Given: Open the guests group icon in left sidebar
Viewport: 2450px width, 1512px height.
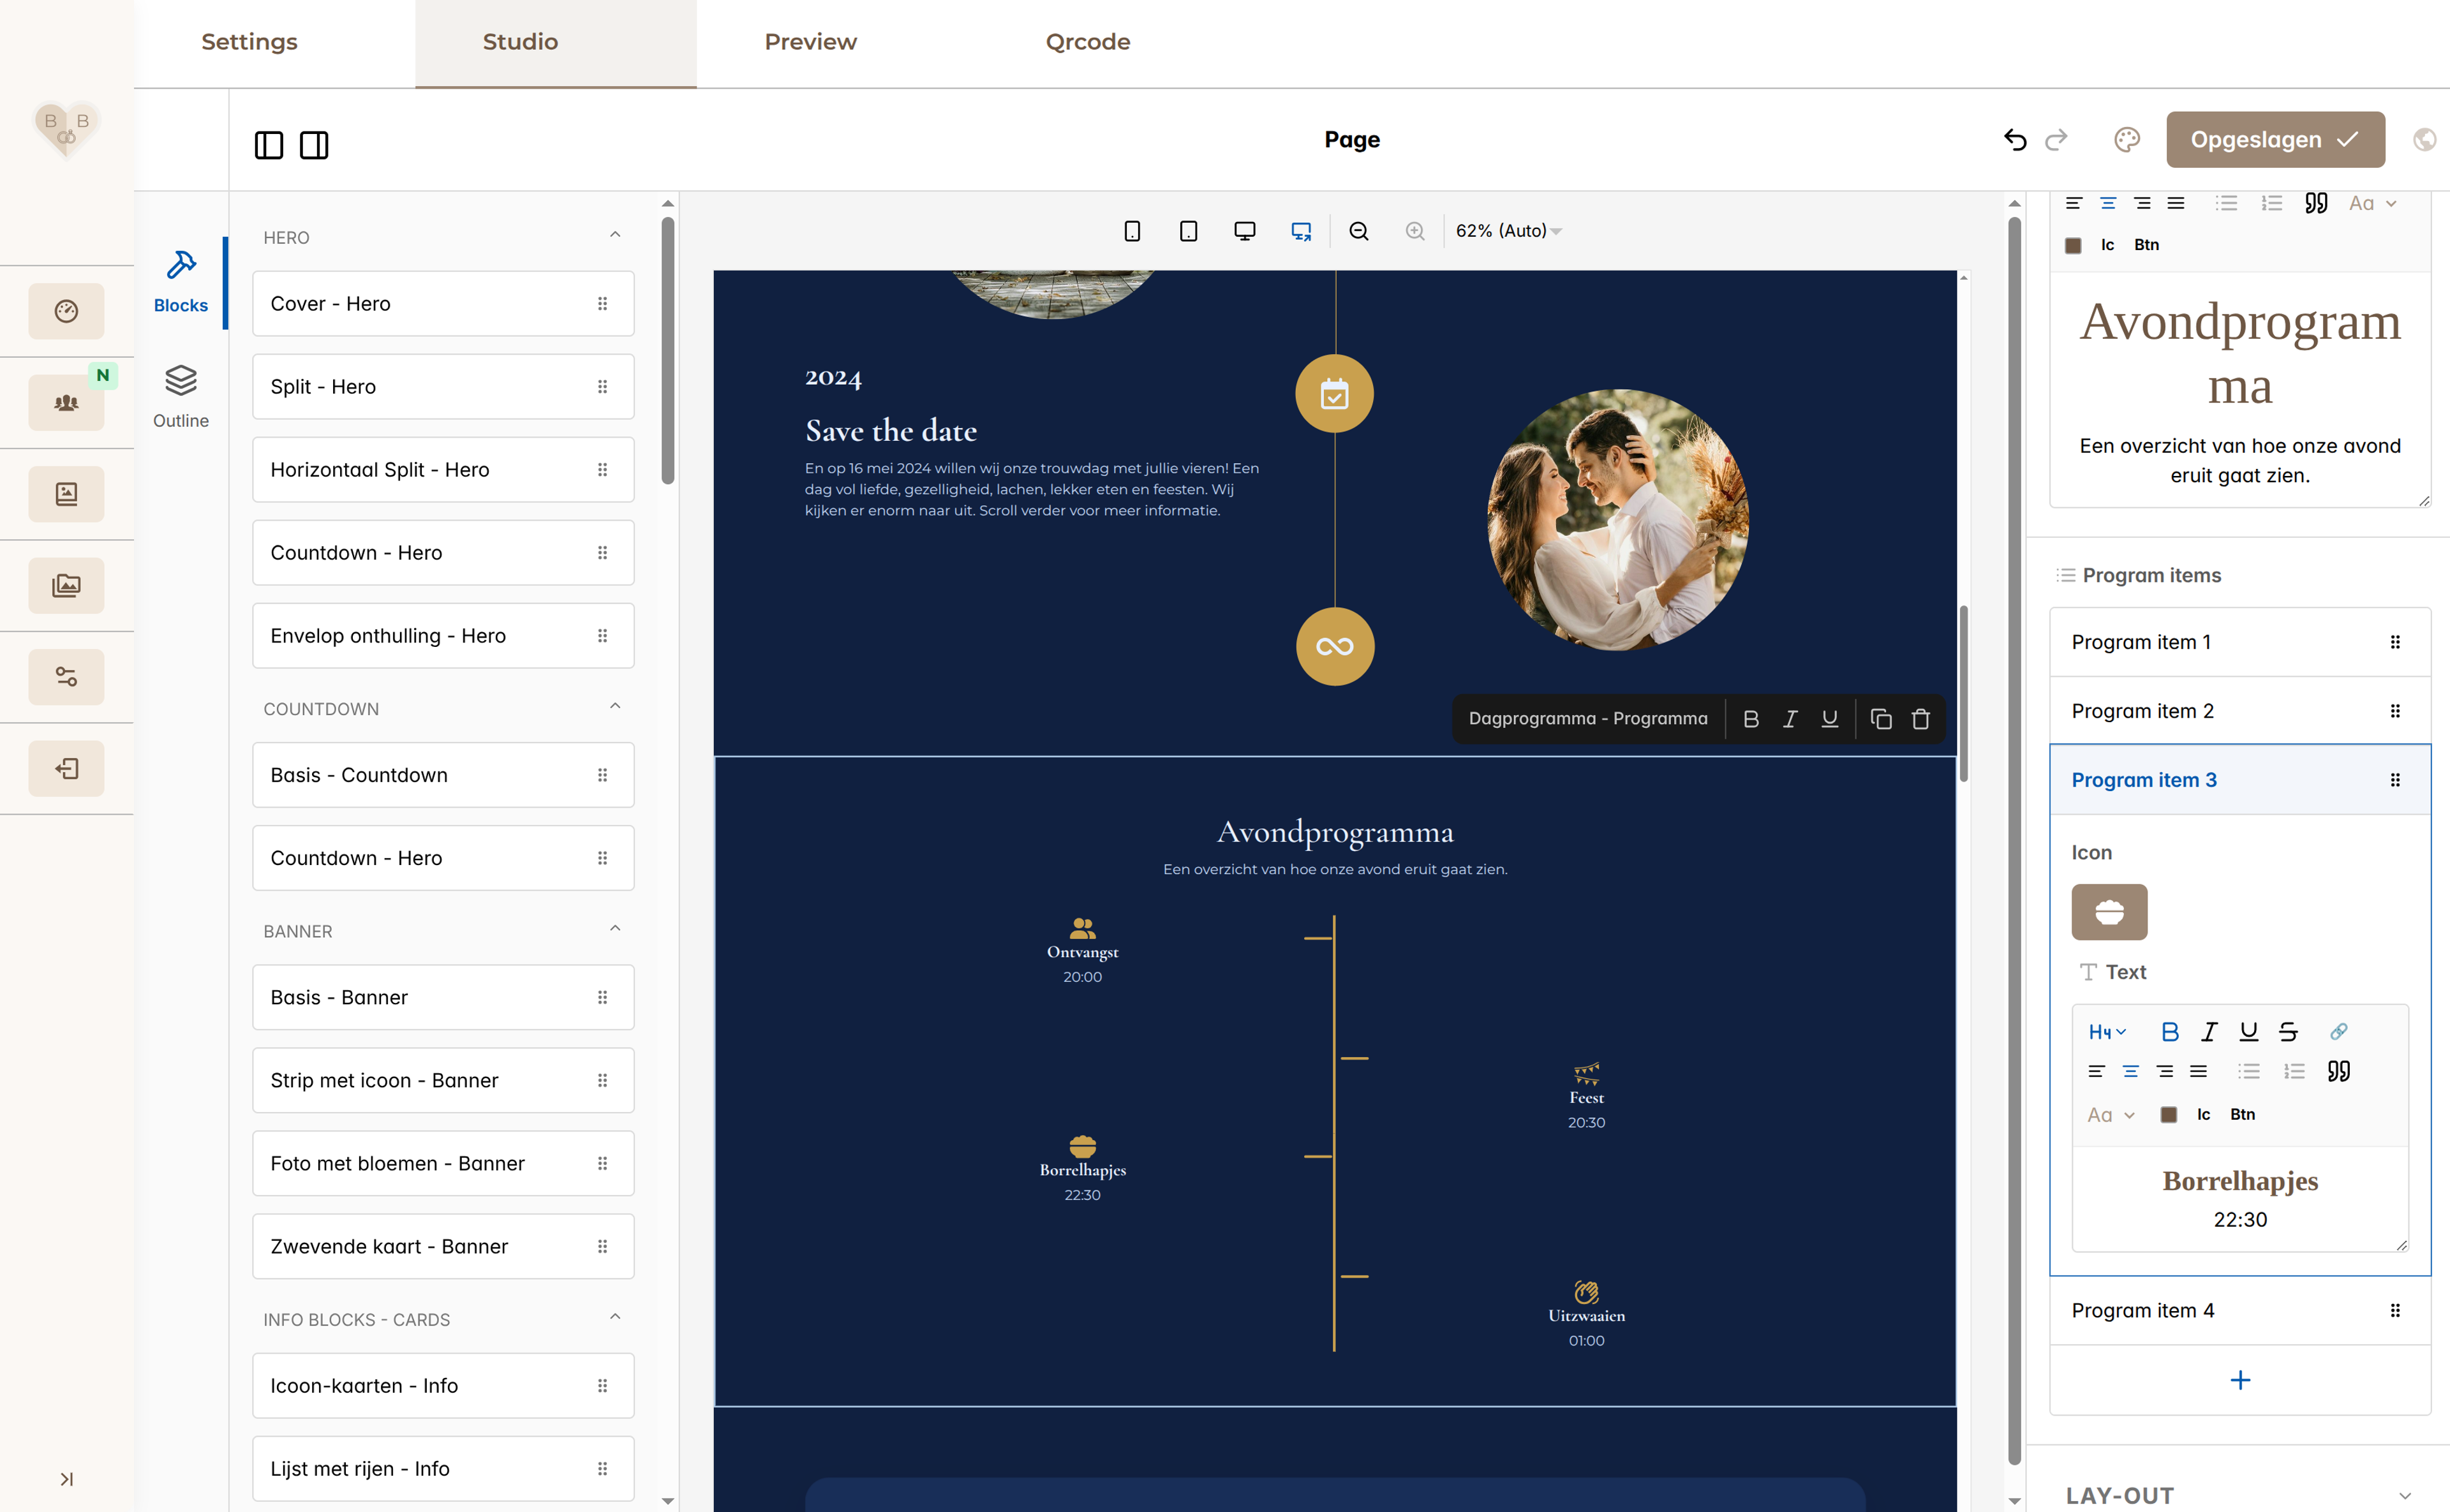Looking at the screenshot, I should (66, 403).
